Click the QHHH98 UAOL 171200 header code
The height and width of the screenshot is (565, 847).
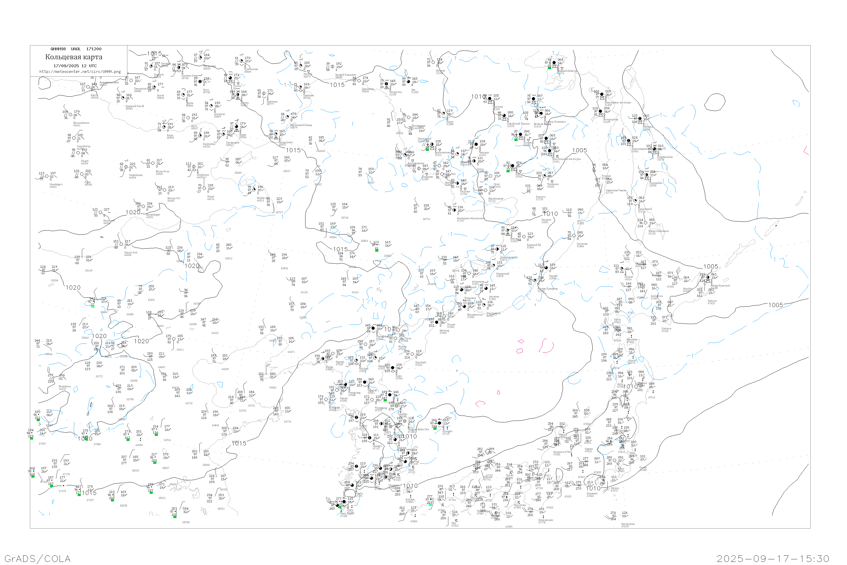(76, 49)
